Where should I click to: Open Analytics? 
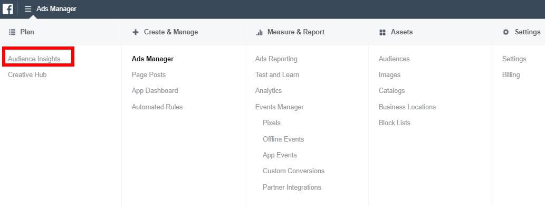pos(269,90)
